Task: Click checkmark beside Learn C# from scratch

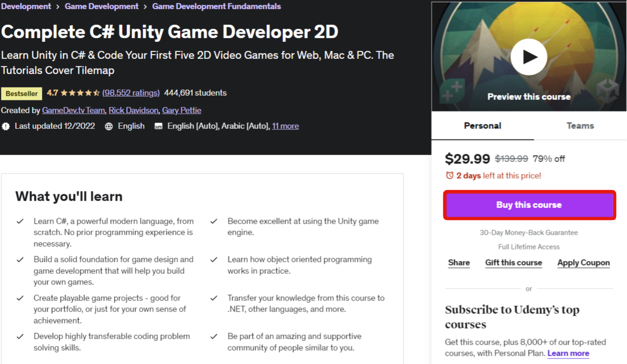Action: pos(20,221)
